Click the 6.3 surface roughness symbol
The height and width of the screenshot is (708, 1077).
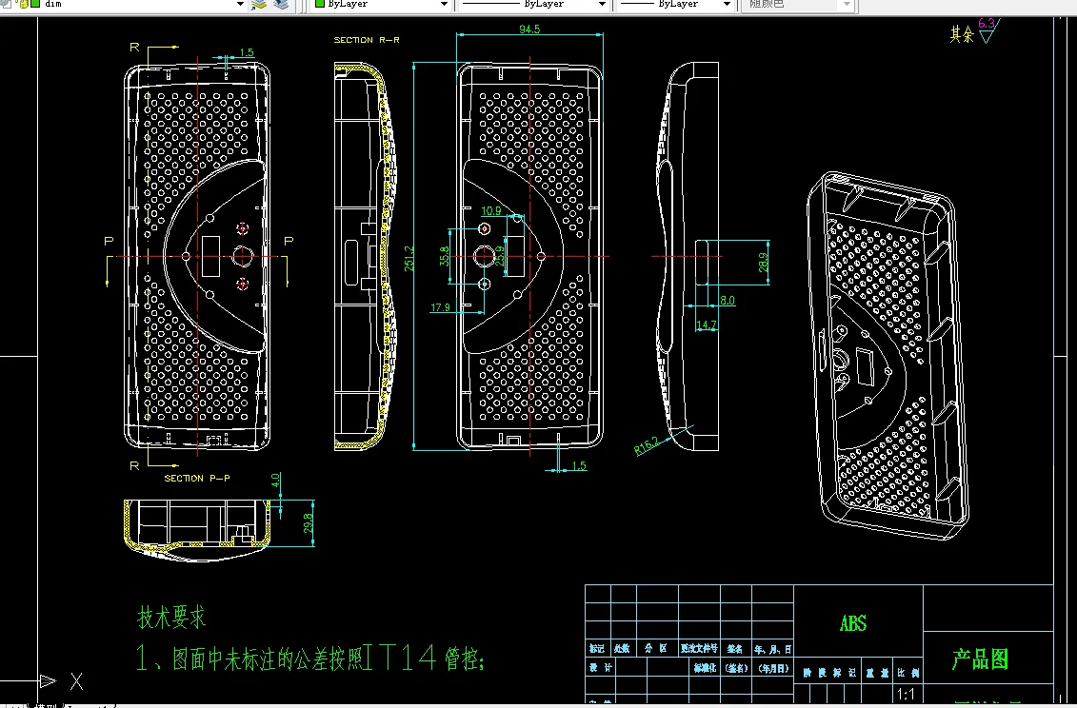[987, 30]
